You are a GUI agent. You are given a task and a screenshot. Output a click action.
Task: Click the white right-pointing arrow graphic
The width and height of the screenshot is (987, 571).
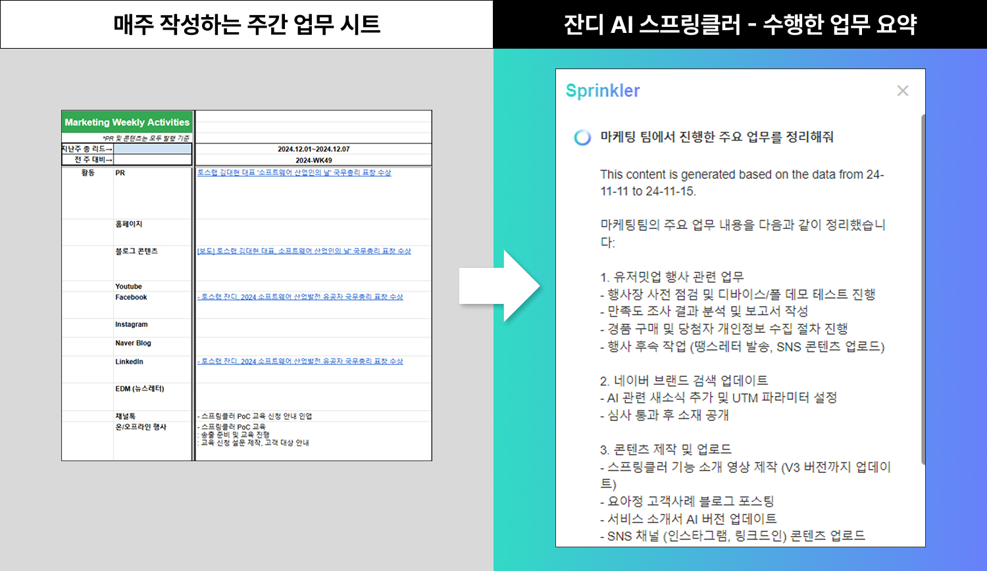[500, 285]
